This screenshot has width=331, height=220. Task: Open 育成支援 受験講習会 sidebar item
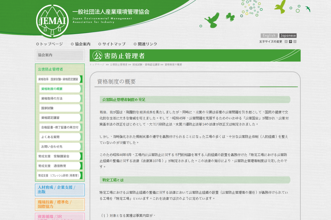(x=60, y=156)
